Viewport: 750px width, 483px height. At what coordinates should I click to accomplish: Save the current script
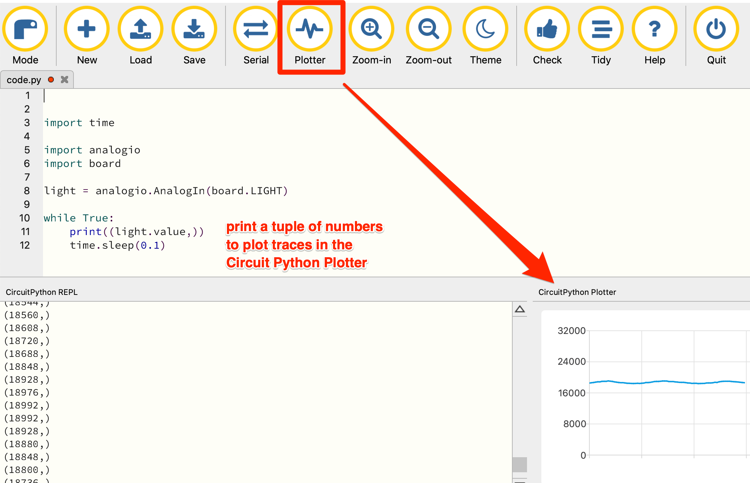coord(194,29)
